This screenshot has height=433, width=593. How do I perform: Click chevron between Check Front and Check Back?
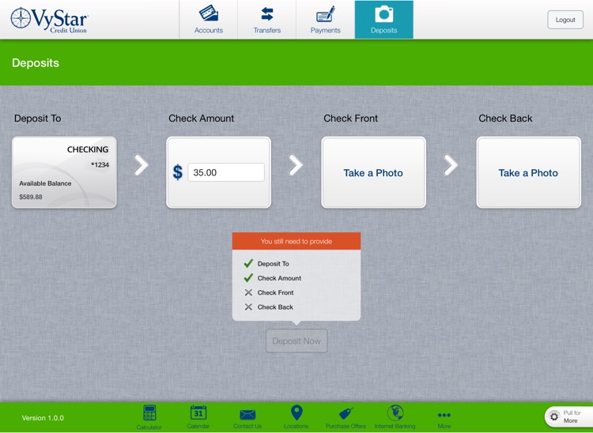tap(451, 164)
